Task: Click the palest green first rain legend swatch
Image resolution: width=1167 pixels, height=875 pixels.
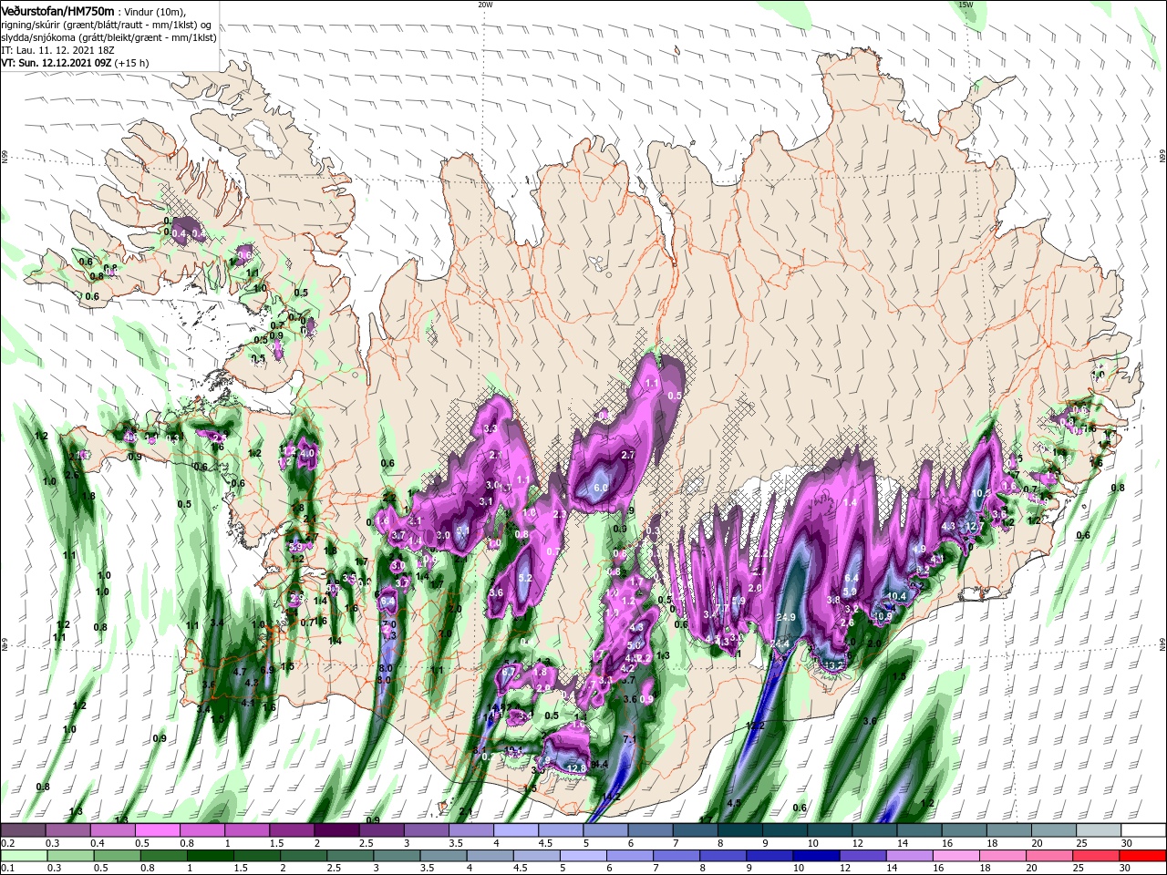Action: (x=23, y=855)
